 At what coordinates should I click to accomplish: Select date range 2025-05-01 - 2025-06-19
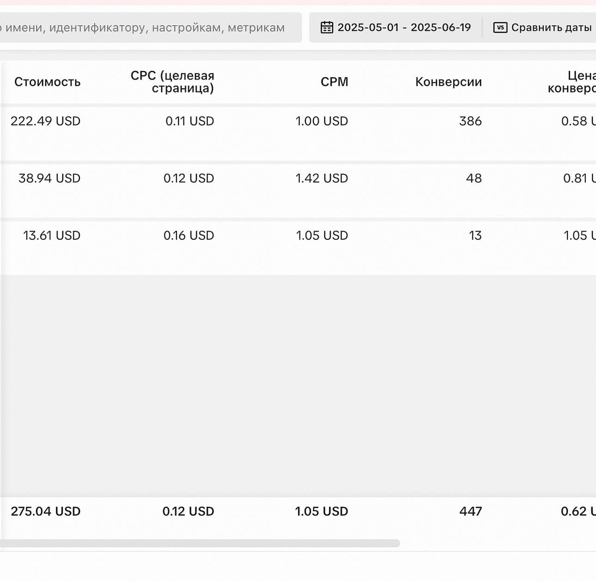point(404,27)
